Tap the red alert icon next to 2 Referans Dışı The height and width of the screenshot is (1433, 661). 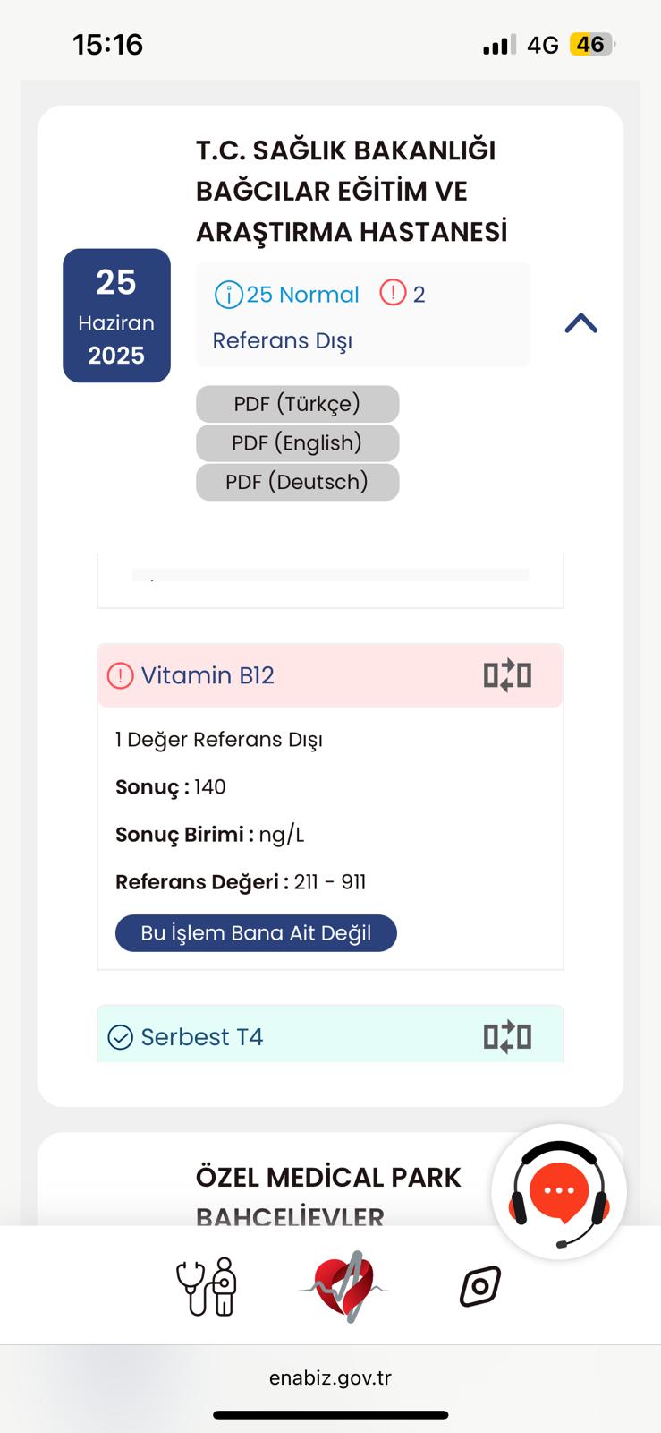(393, 293)
